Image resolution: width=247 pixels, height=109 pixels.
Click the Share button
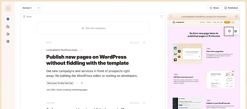click(x=214, y=8)
